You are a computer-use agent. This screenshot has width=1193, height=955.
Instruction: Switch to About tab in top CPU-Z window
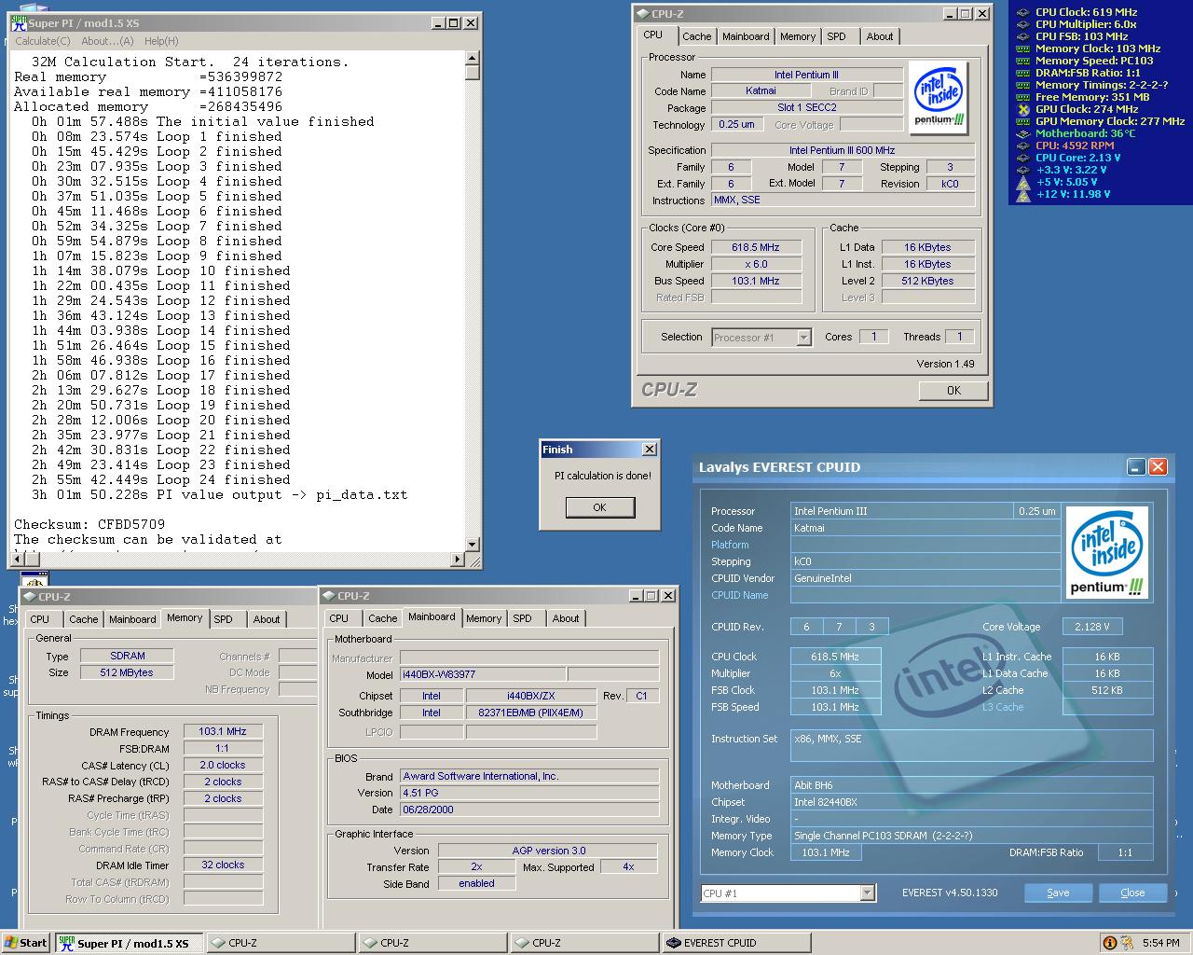pyautogui.click(x=880, y=36)
